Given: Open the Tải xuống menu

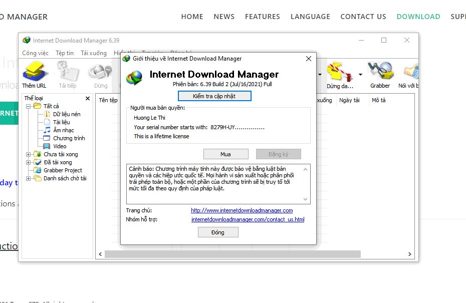Looking at the screenshot, I should [x=94, y=53].
